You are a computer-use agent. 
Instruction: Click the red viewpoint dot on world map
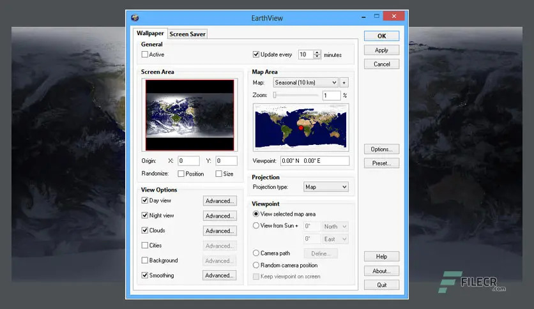(301, 128)
